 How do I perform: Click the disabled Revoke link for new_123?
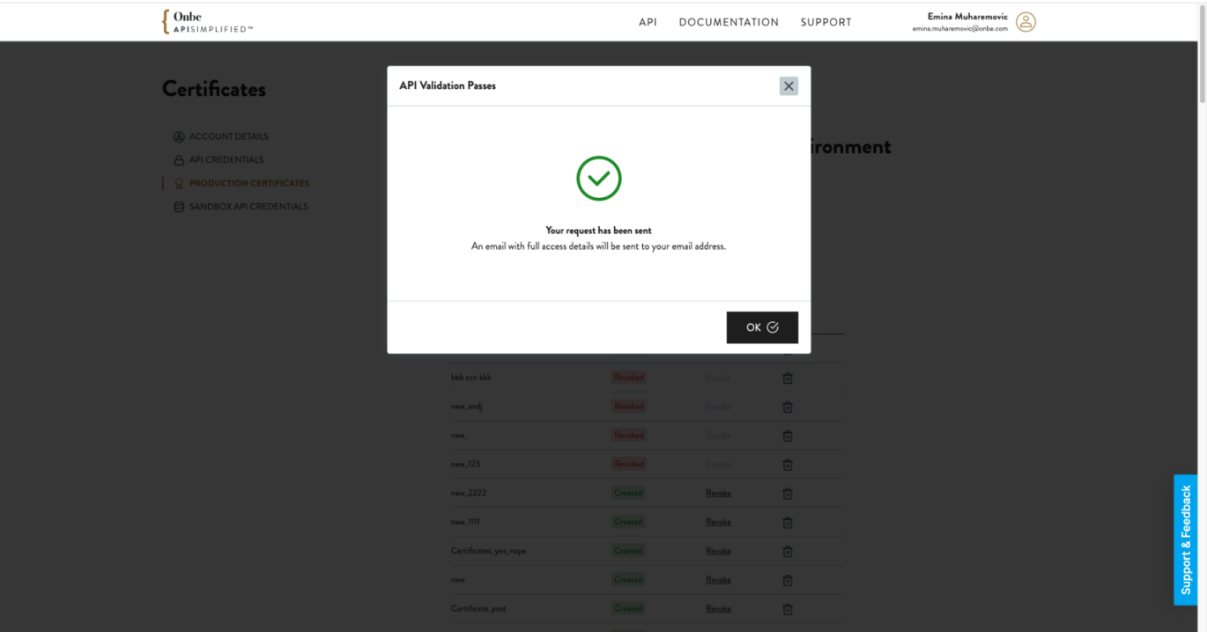point(718,464)
